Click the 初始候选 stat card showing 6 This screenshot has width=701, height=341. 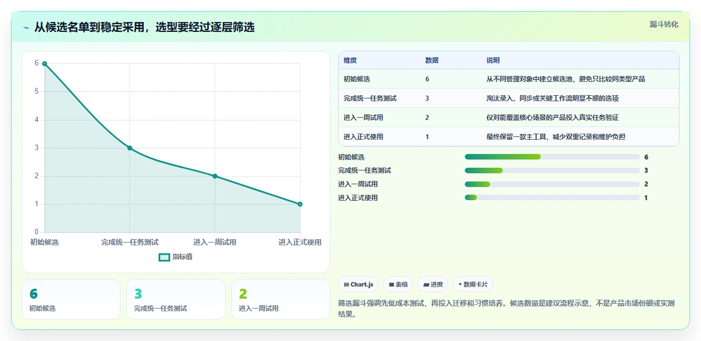click(71, 299)
